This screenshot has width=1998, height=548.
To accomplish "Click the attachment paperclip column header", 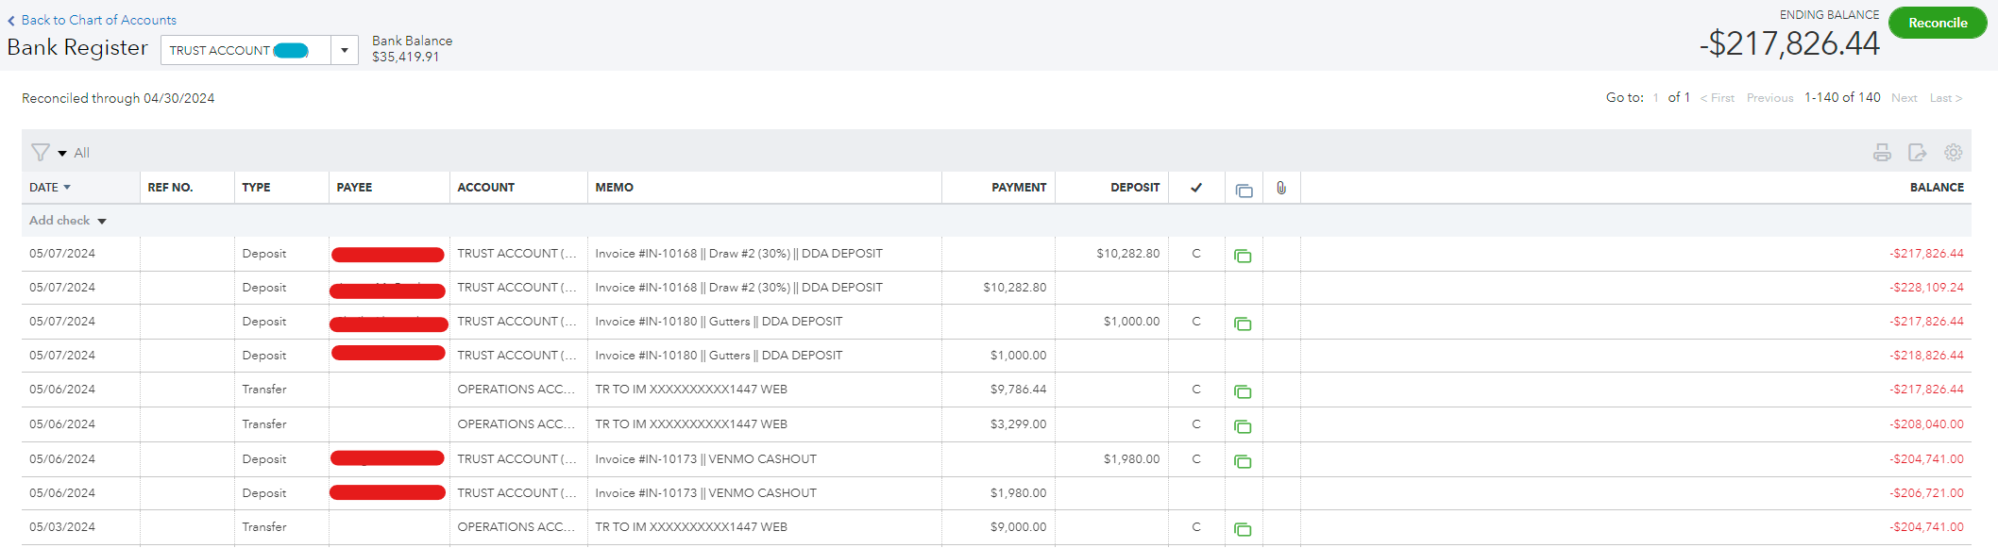I will (1280, 188).
